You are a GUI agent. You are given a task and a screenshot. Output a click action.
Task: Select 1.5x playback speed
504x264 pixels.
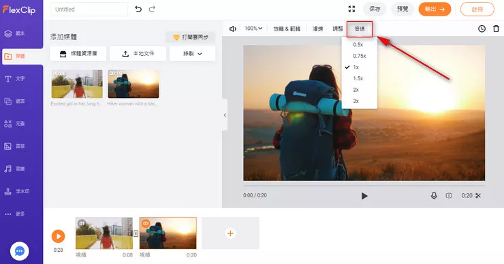tap(360, 78)
